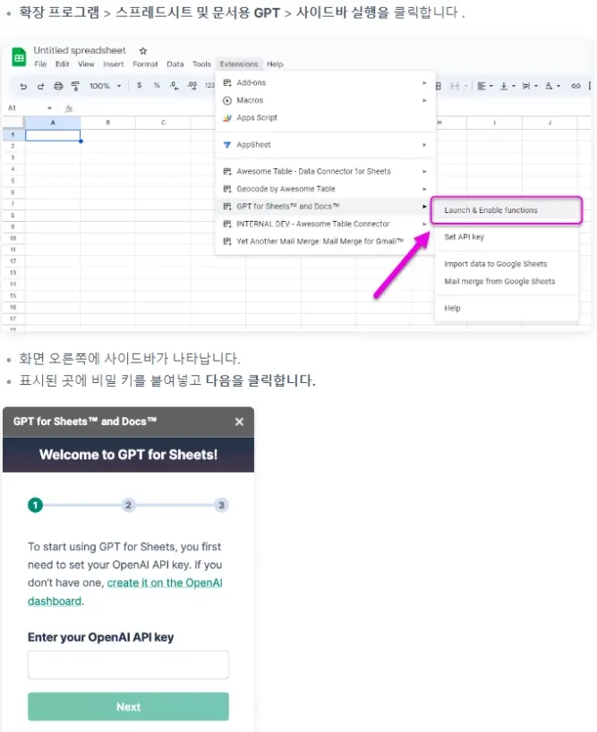
Task: Click the fx formula icon
Action: 69,108
